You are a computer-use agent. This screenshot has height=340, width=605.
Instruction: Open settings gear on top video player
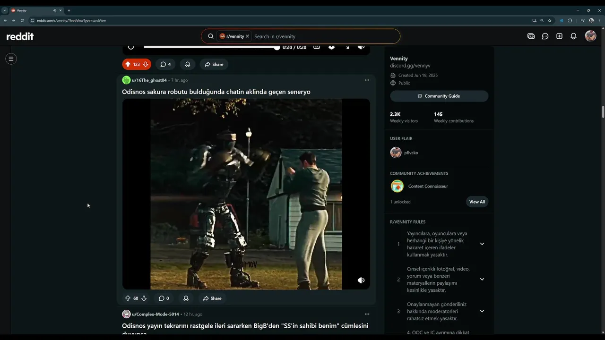[x=331, y=47]
